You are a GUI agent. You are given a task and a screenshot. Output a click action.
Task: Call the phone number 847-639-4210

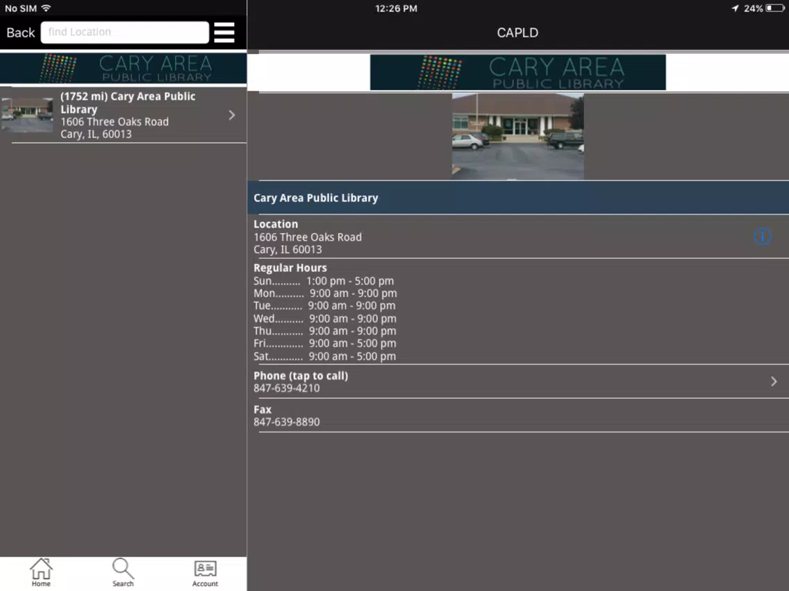pos(286,388)
